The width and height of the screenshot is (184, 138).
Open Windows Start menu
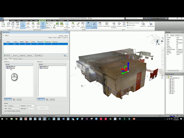[x=2, y=119]
